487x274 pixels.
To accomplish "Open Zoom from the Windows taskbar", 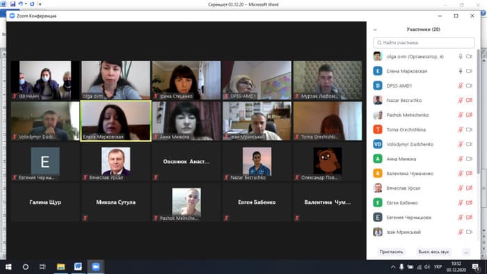I will click(96, 266).
